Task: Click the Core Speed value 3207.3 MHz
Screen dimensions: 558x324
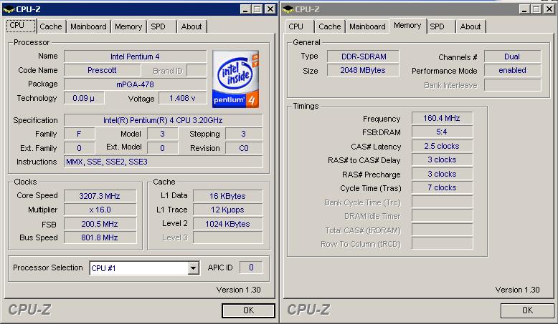Action: 100,196
